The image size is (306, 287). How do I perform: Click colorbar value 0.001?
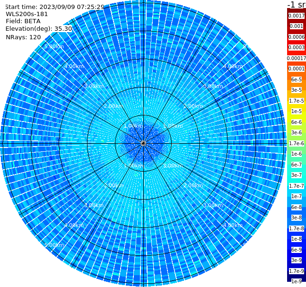(x=297, y=26)
